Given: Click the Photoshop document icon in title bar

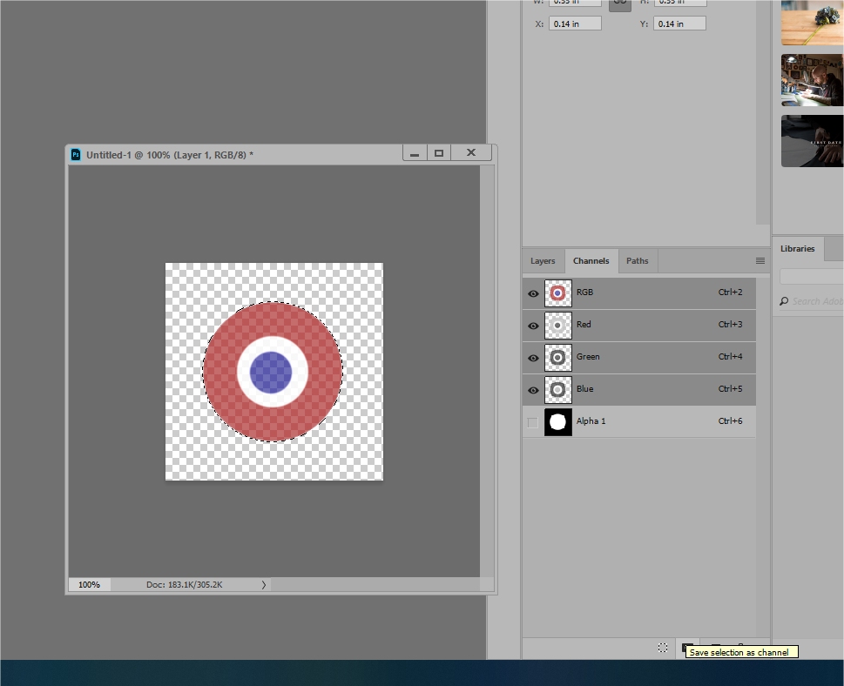Looking at the screenshot, I should click(x=76, y=155).
